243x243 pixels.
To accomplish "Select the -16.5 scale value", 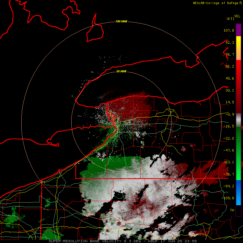I will click(x=229, y=126).
